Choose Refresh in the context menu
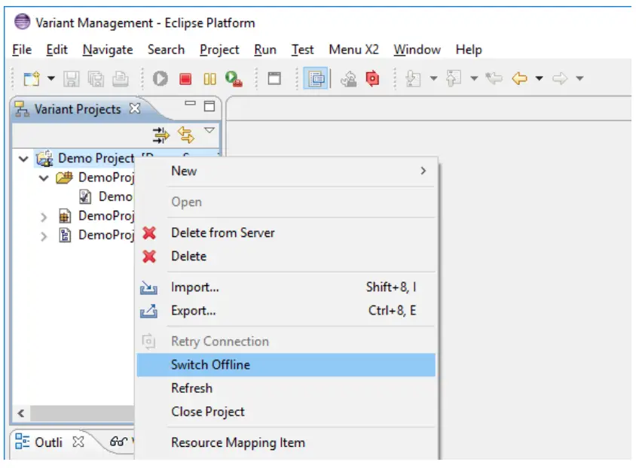The image size is (636, 468). tap(286, 388)
